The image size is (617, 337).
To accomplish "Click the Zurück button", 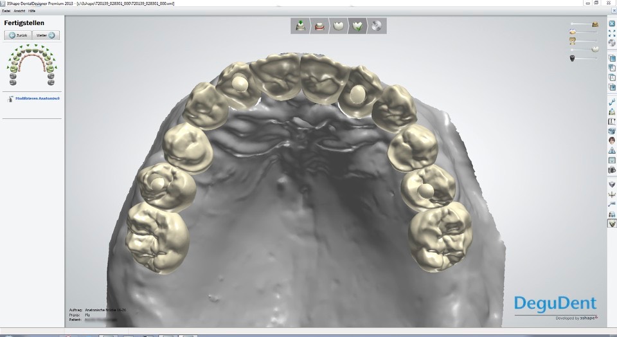I will click(17, 35).
